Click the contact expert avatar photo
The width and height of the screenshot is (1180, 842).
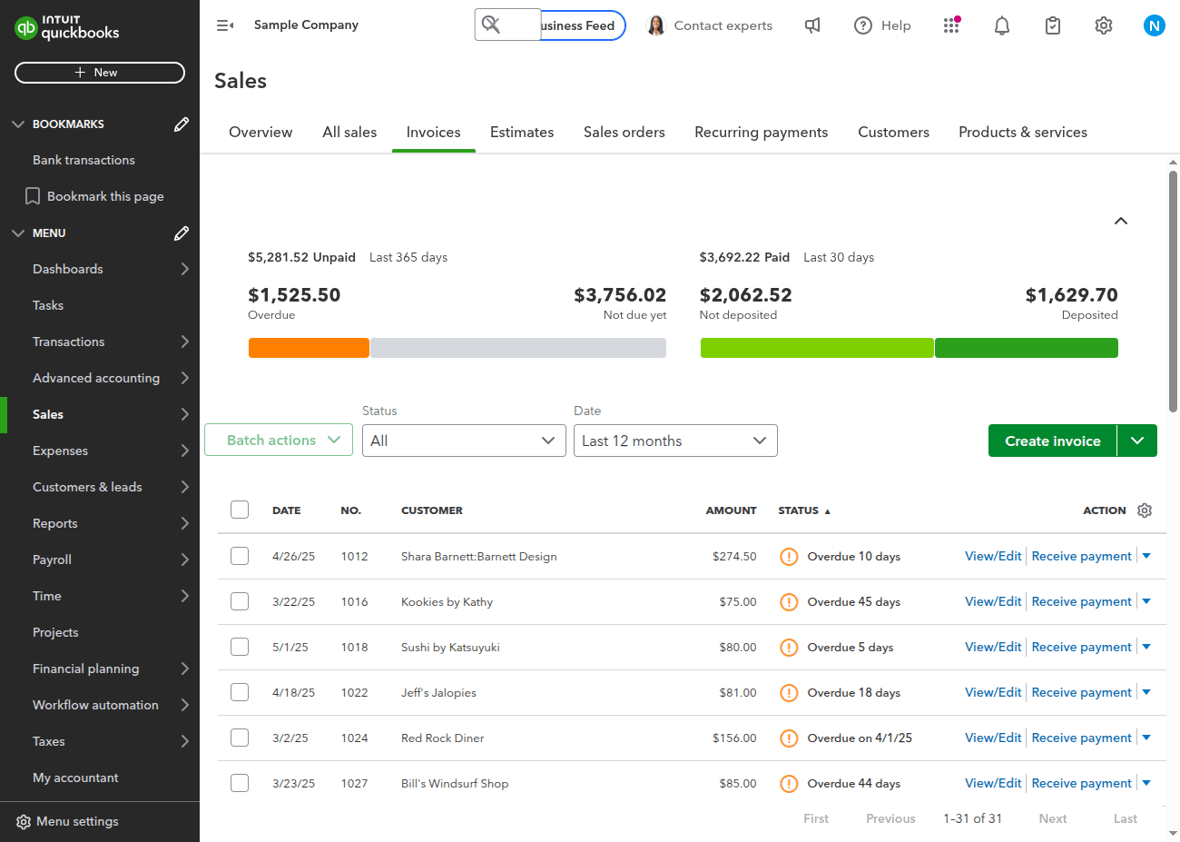point(655,25)
